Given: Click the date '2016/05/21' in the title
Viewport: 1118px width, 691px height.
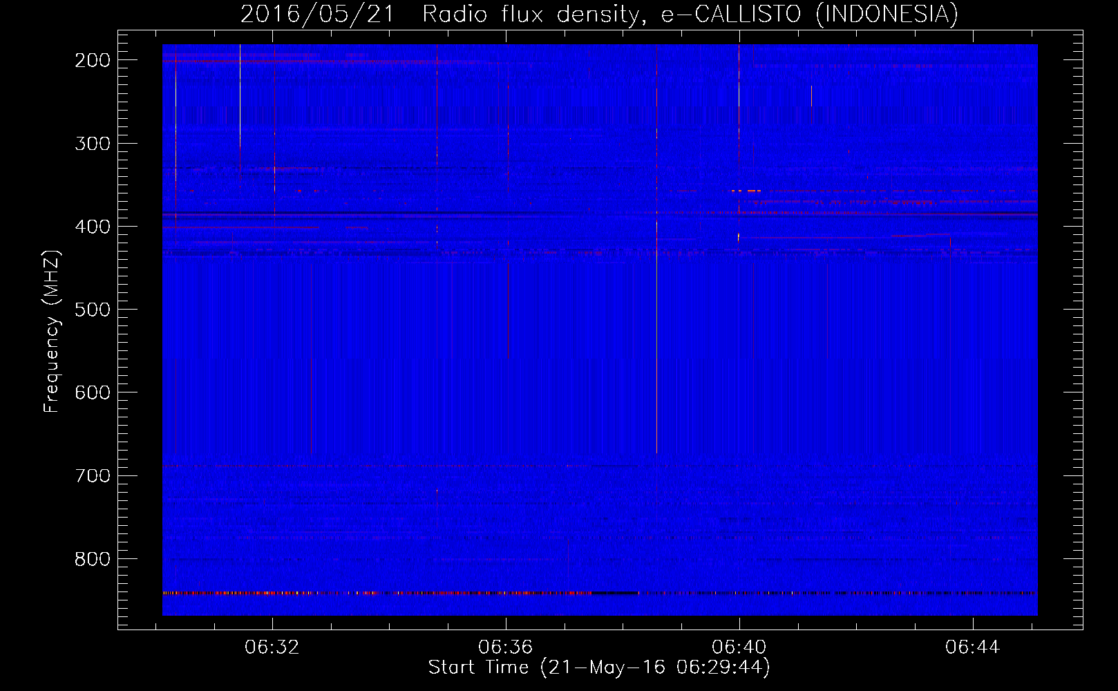Looking at the screenshot, I should coord(317,14).
